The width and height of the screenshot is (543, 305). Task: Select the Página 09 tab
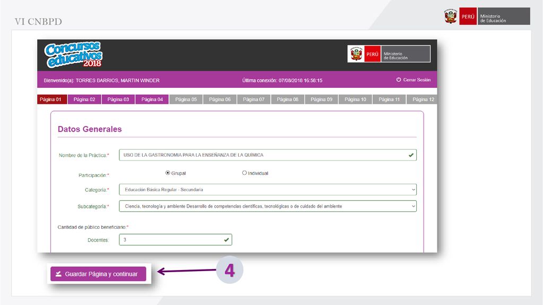321,99
